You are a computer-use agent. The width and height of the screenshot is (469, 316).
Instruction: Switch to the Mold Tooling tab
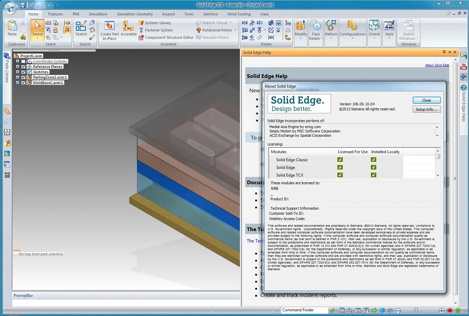pyautogui.click(x=239, y=14)
